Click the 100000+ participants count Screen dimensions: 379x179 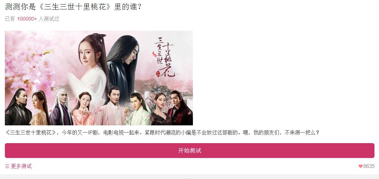pyautogui.click(x=27, y=19)
